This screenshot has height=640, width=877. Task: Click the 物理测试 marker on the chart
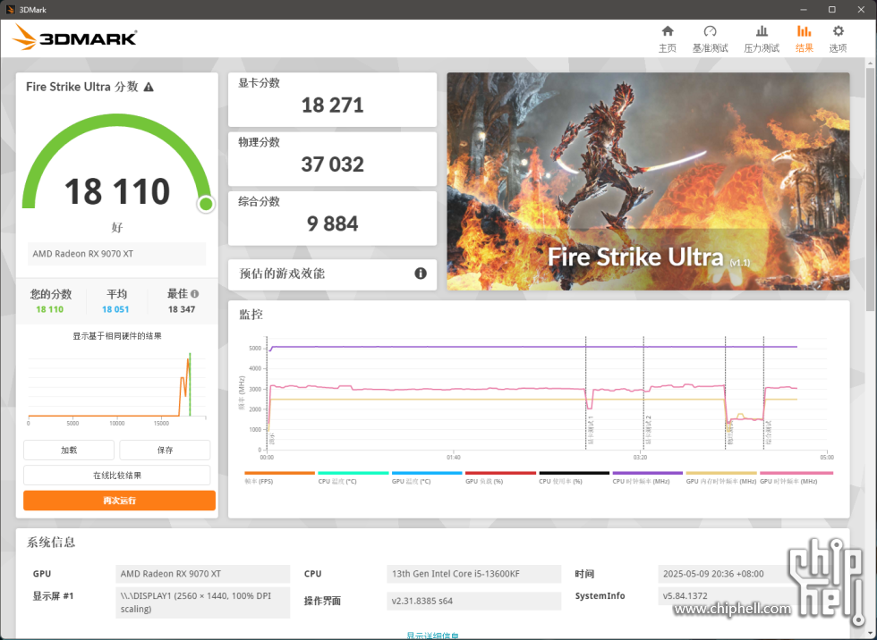tap(730, 434)
